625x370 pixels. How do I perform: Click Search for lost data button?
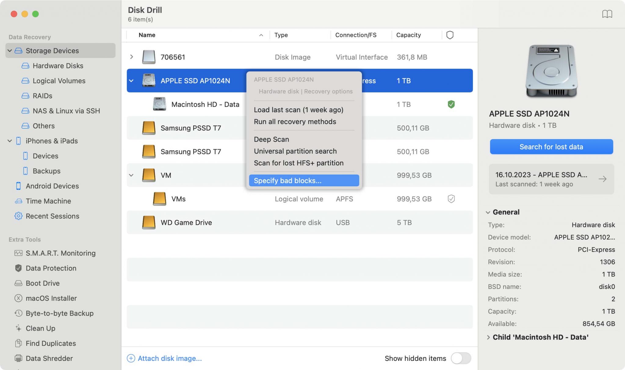tap(551, 147)
